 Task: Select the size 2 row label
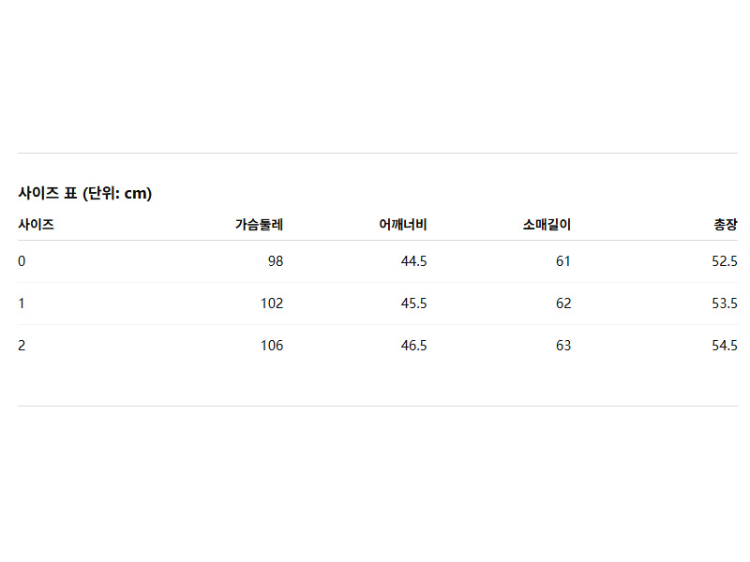pyautogui.click(x=22, y=346)
